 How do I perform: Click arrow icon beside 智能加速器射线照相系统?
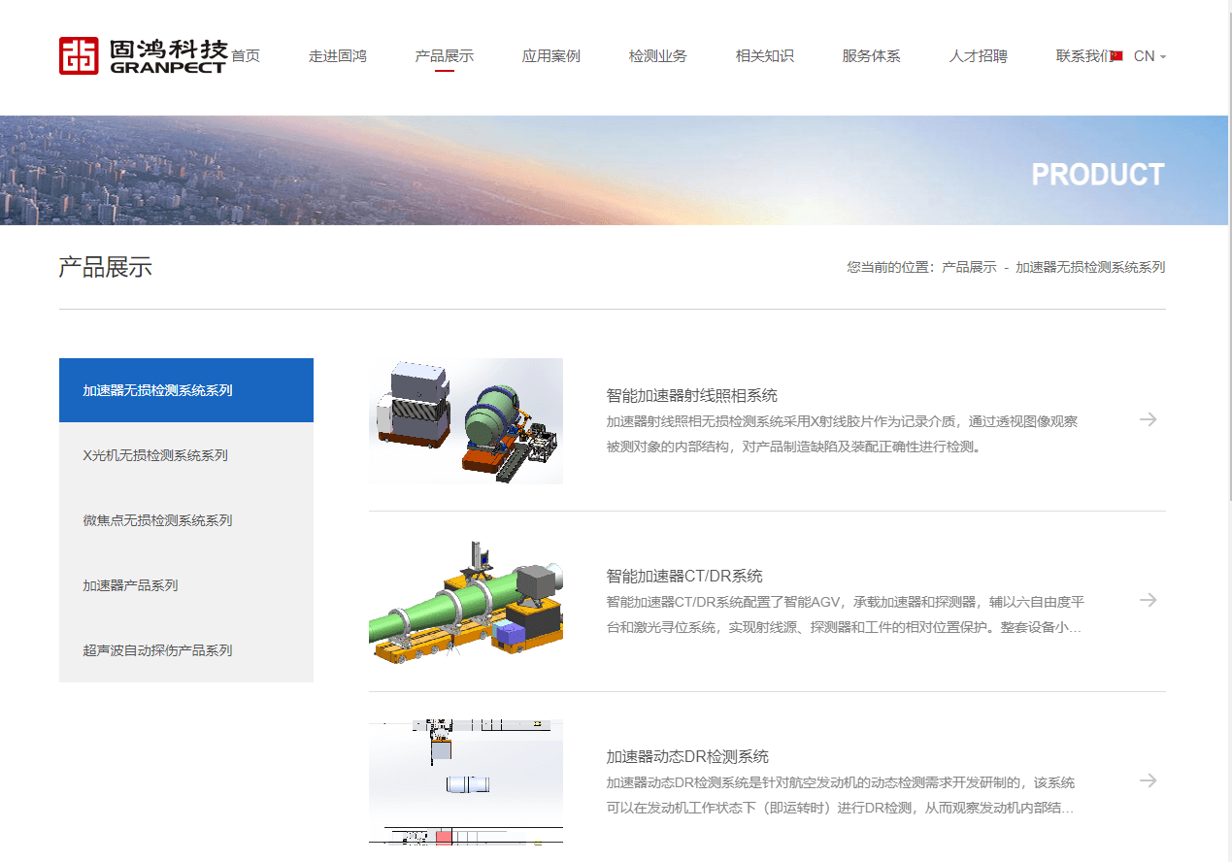click(x=1148, y=419)
